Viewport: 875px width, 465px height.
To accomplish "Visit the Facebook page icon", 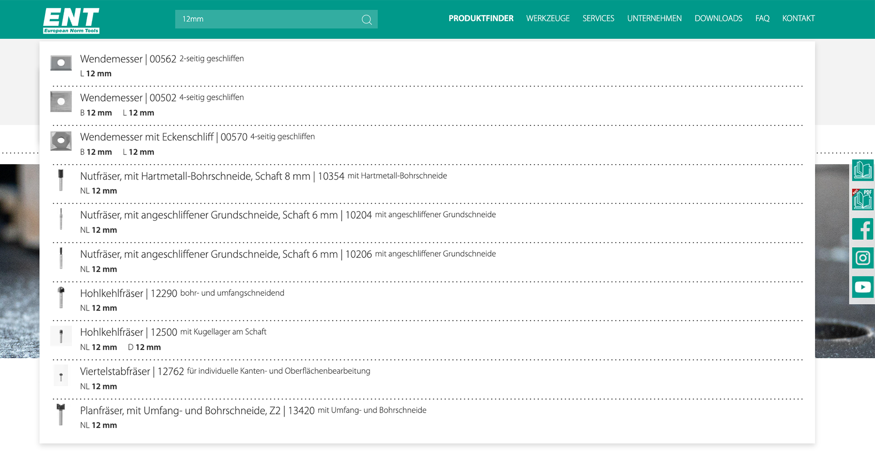I will click(x=862, y=229).
